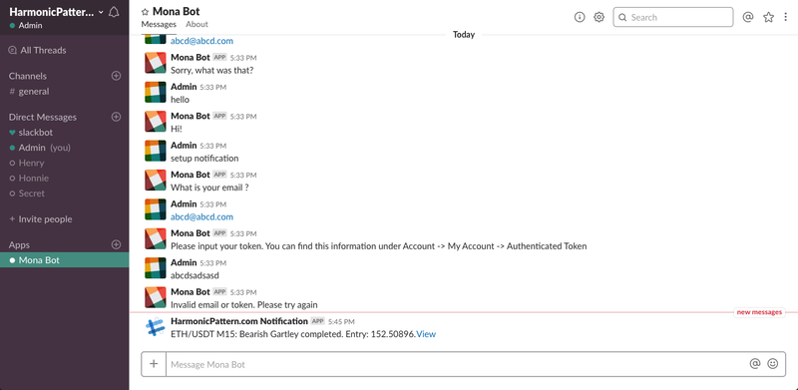Click HarmonicPattern.com Notification sender name
Screen dimensions: 798x390
click(239, 321)
